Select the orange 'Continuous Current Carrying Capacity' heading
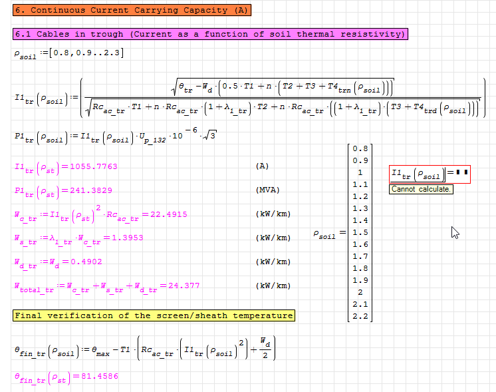Screen dimensions: 496x392 132,11
